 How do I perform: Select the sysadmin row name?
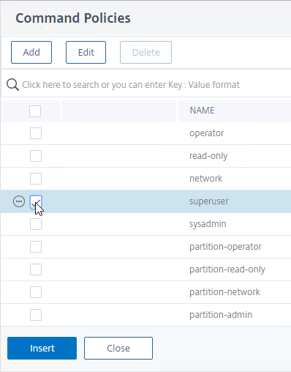(x=208, y=224)
